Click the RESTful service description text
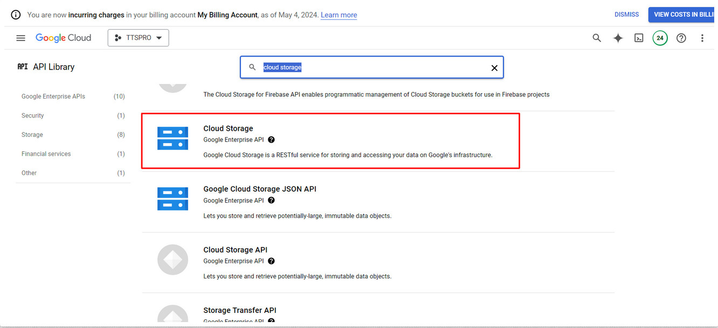The height and width of the screenshot is (328, 718). click(x=348, y=155)
